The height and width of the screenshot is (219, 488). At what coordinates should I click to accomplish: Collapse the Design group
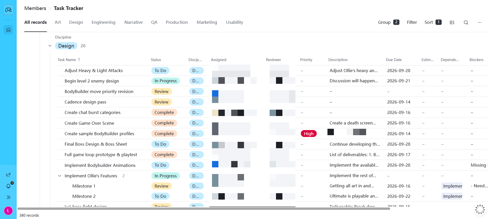click(x=50, y=46)
